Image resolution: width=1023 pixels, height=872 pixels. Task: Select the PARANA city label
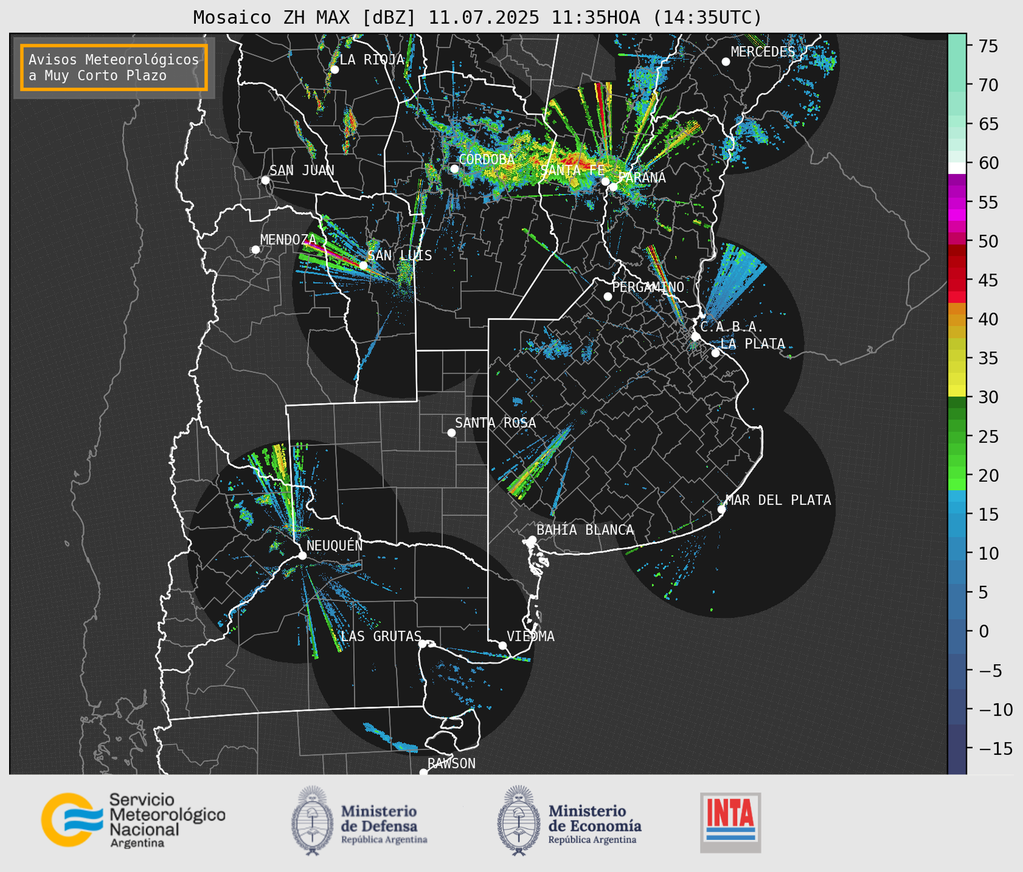click(642, 178)
